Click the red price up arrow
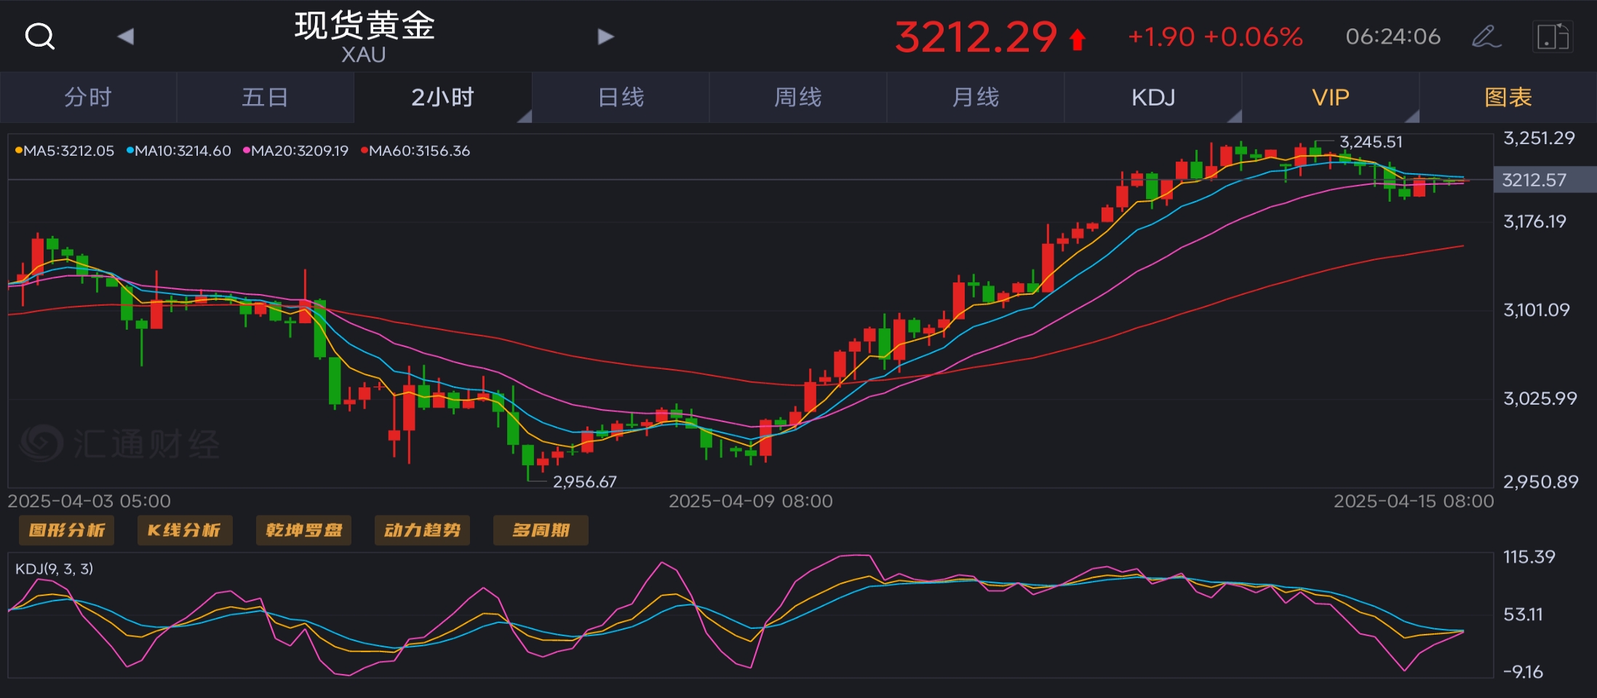Viewport: 1597px width, 698px height. (x=1078, y=39)
